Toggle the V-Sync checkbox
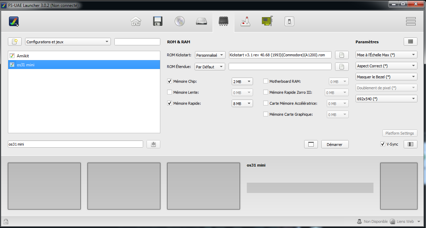426x228 pixels. 383,144
